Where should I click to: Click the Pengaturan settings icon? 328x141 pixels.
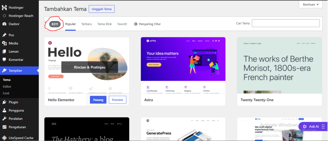pyautogui.click(x=4, y=127)
